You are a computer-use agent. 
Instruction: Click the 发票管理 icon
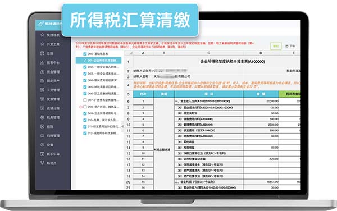coord(42,99)
